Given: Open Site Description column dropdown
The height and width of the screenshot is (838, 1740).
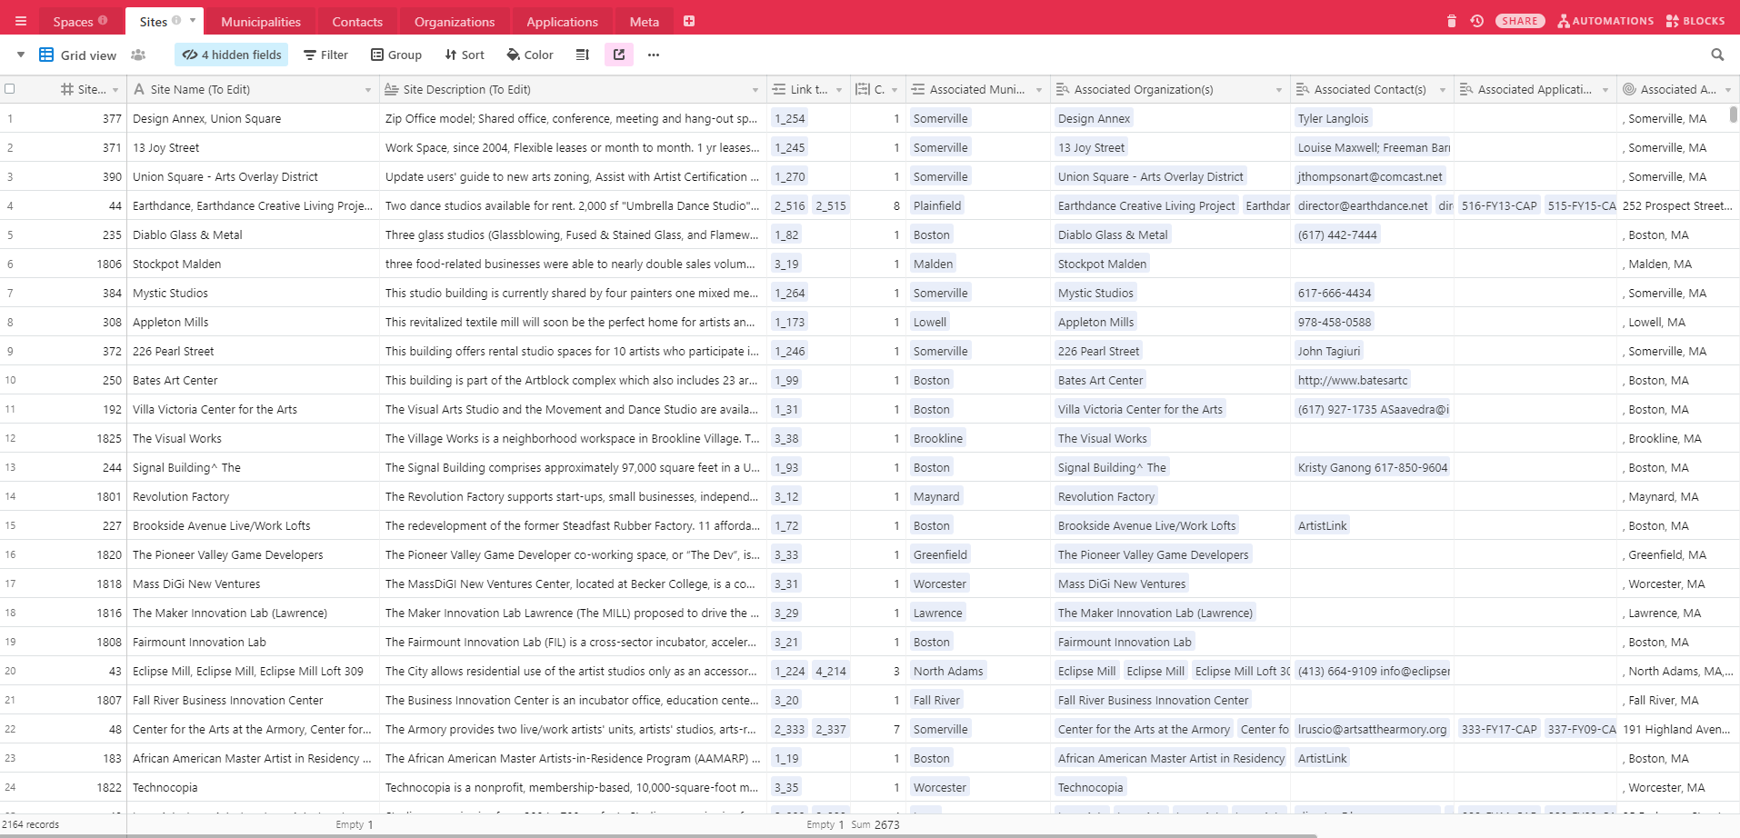Looking at the screenshot, I should pyautogui.click(x=755, y=90).
